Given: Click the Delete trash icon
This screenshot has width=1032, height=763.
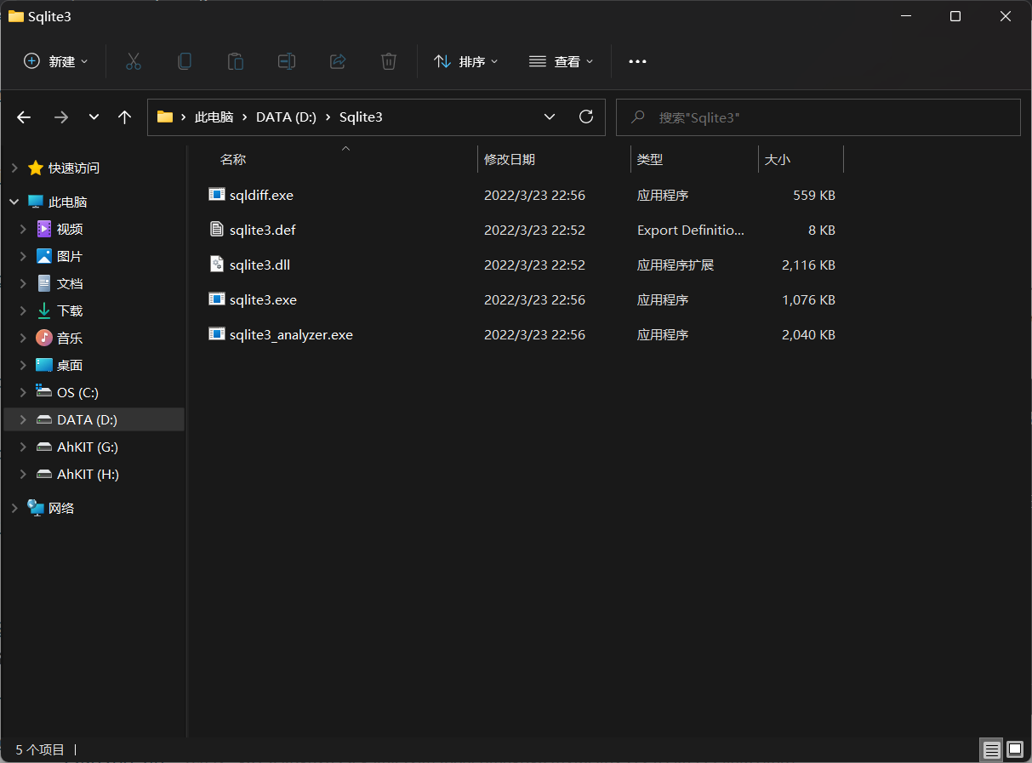Looking at the screenshot, I should point(389,61).
